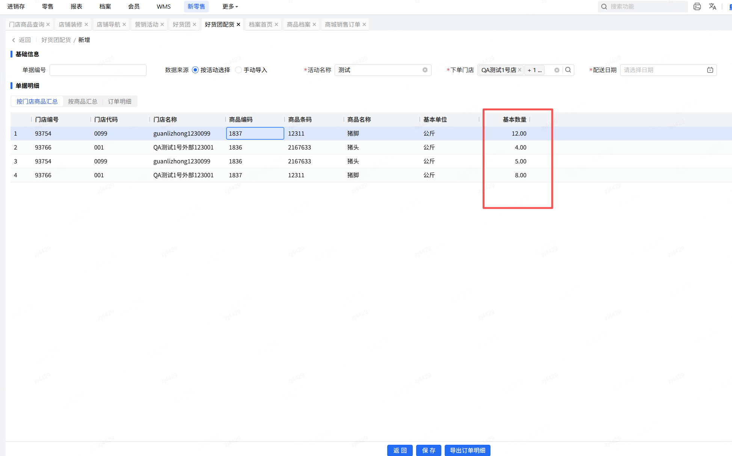Open the 进销存 menu

point(16,6)
